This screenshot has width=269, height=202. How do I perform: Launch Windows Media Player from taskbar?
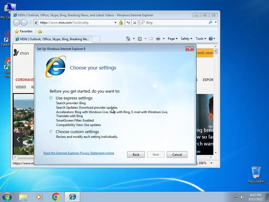point(39,197)
